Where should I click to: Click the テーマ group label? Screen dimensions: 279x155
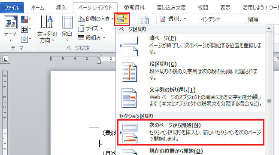tap(17, 48)
